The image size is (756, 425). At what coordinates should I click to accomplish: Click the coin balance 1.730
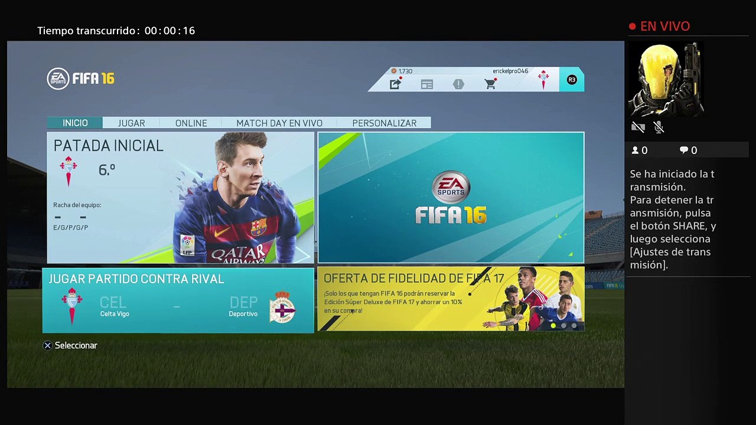pyautogui.click(x=405, y=71)
